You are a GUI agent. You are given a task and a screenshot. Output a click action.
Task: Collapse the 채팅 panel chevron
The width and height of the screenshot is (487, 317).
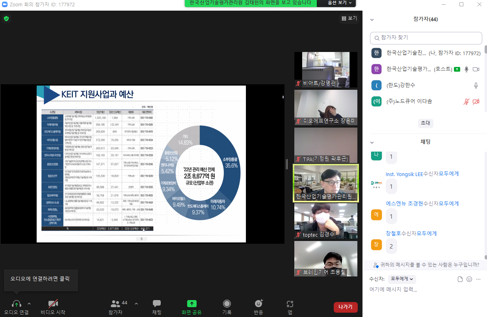click(372, 142)
